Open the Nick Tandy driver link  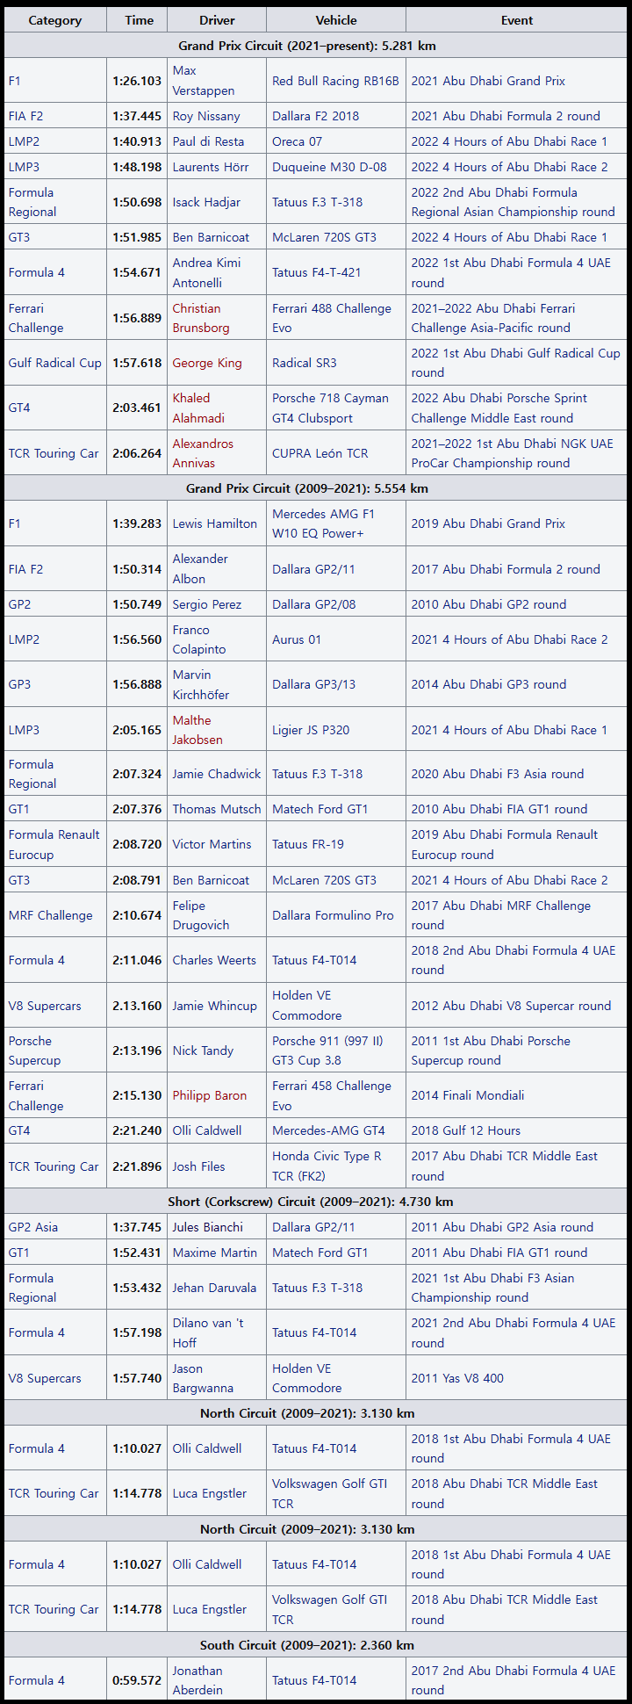tap(203, 1051)
